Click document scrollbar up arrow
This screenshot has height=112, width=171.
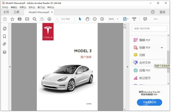pyautogui.click(x=125, y=25)
